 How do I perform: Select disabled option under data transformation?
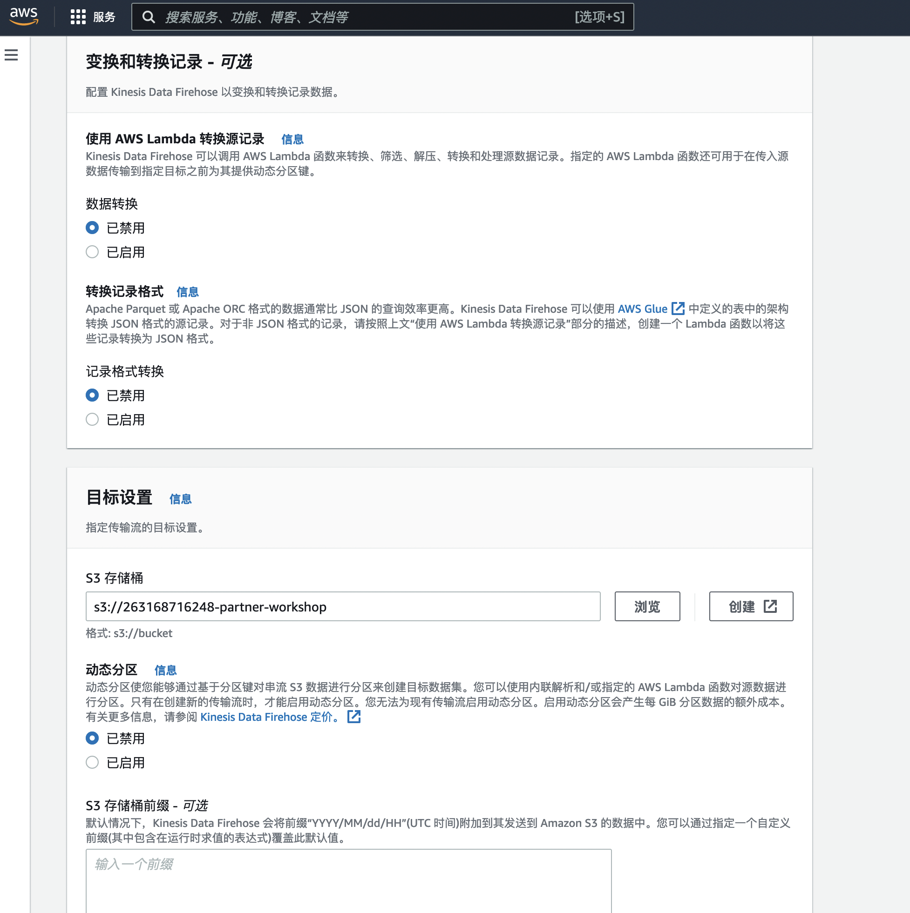pyautogui.click(x=92, y=228)
